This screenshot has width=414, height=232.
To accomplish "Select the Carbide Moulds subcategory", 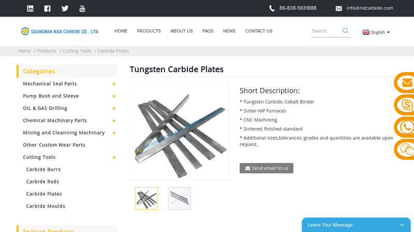I will pos(46,206).
